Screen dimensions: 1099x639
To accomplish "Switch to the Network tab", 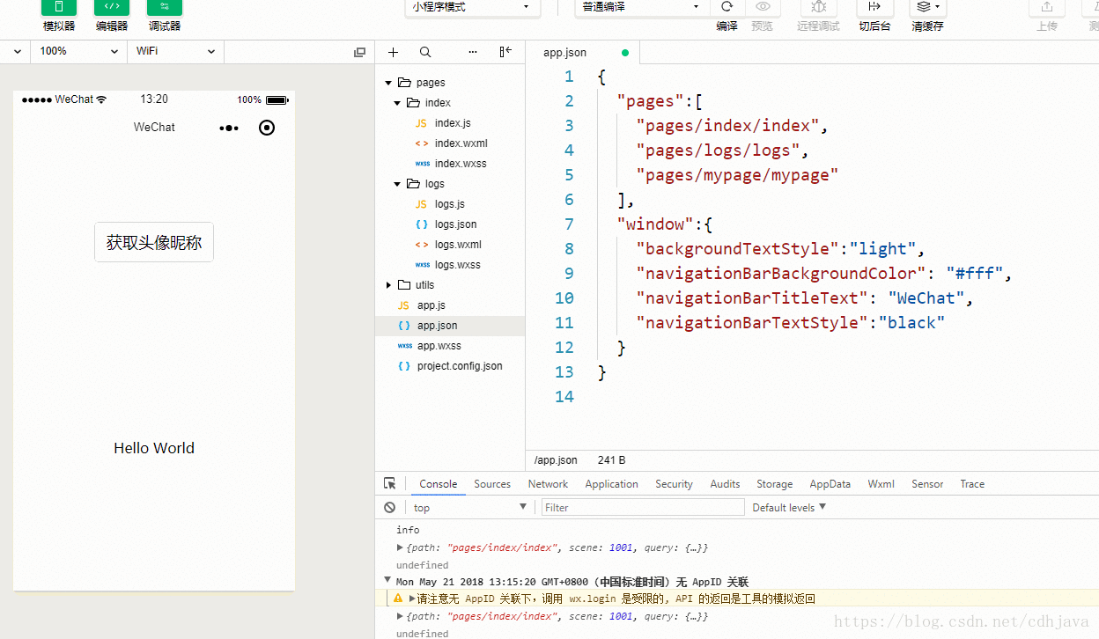I will [548, 484].
